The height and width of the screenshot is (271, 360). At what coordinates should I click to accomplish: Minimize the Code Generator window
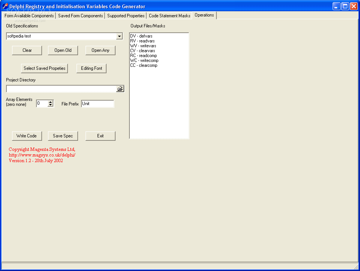[x=336, y=6]
